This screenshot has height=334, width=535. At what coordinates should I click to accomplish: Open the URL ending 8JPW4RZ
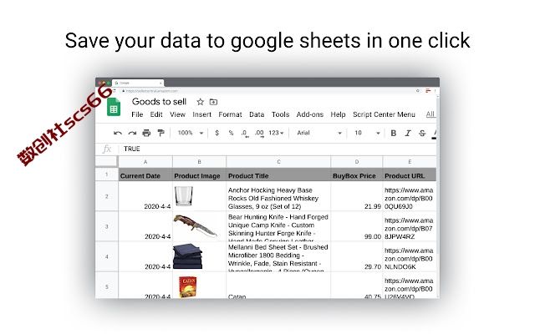click(x=409, y=228)
